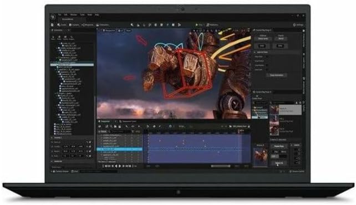356x205 pixels.
Task: Click the Sequencer toolbar search magnifier icon
Action: pos(111,126)
